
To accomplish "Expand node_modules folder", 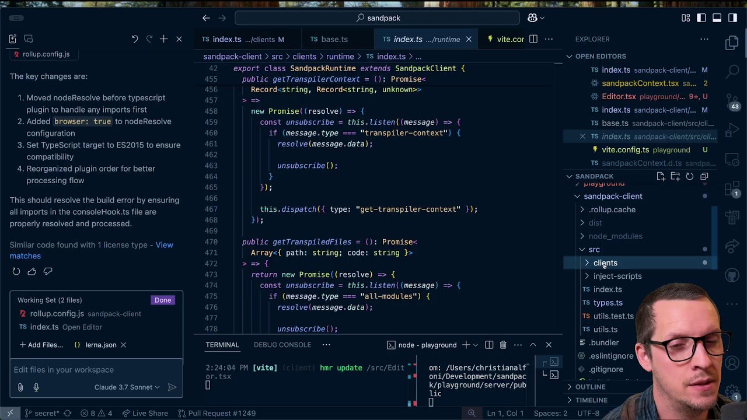I will click(615, 236).
